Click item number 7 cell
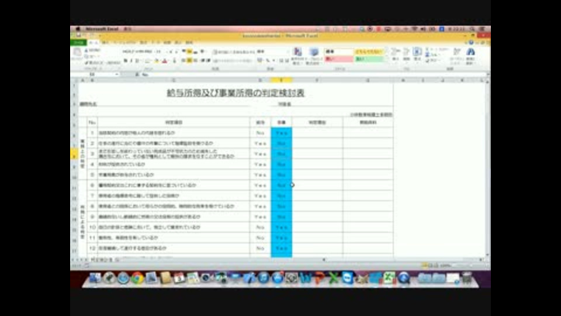Image resolution: width=561 pixels, height=316 pixels. point(92,195)
